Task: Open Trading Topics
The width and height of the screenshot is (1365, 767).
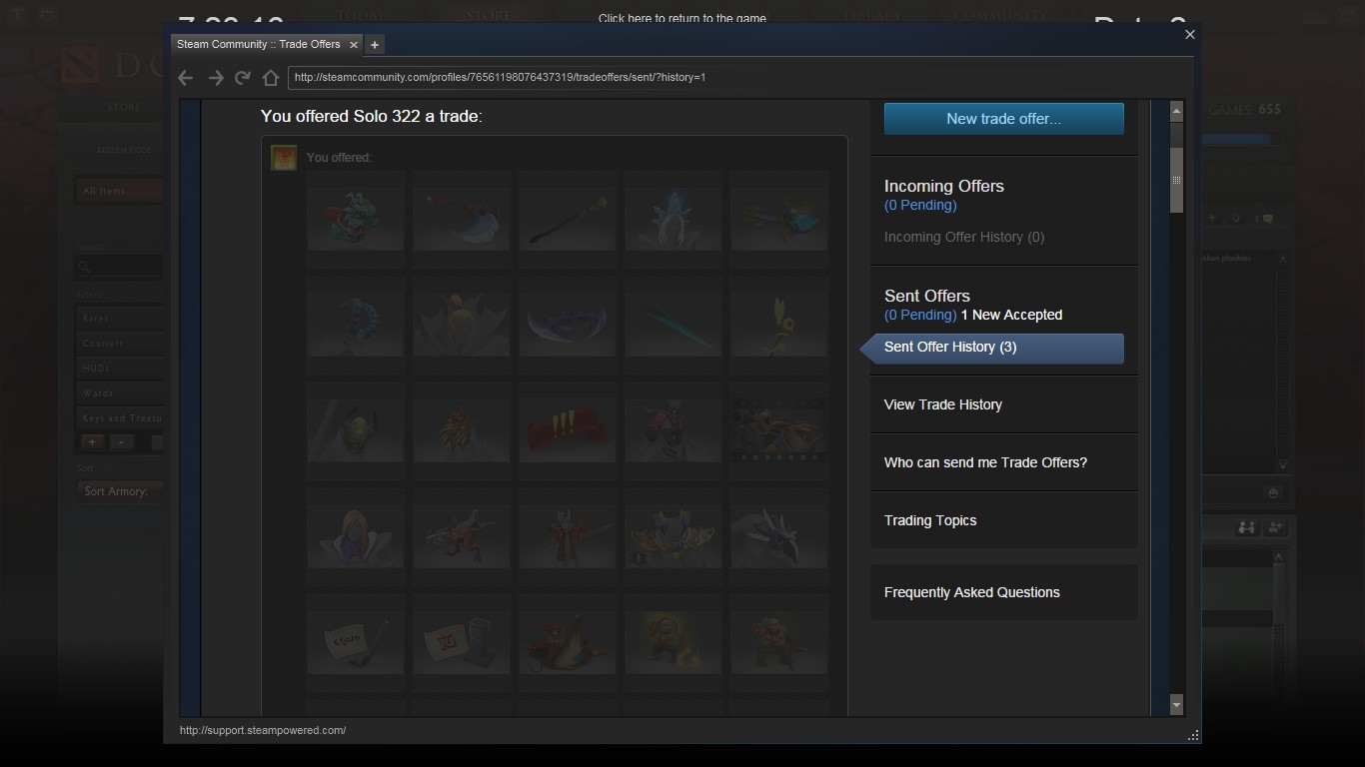Action: (x=930, y=520)
